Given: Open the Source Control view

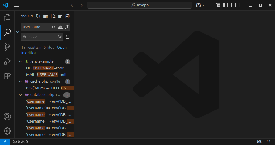Looking at the screenshot, I should pyautogui.click(x=7, y=47).
